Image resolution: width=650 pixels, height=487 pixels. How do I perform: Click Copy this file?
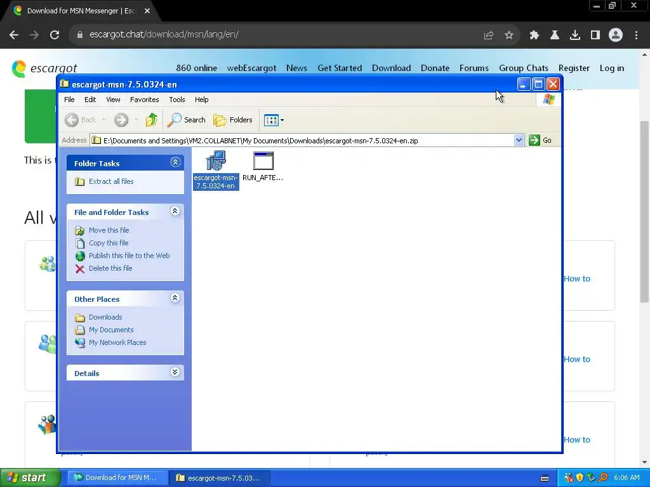109,243
